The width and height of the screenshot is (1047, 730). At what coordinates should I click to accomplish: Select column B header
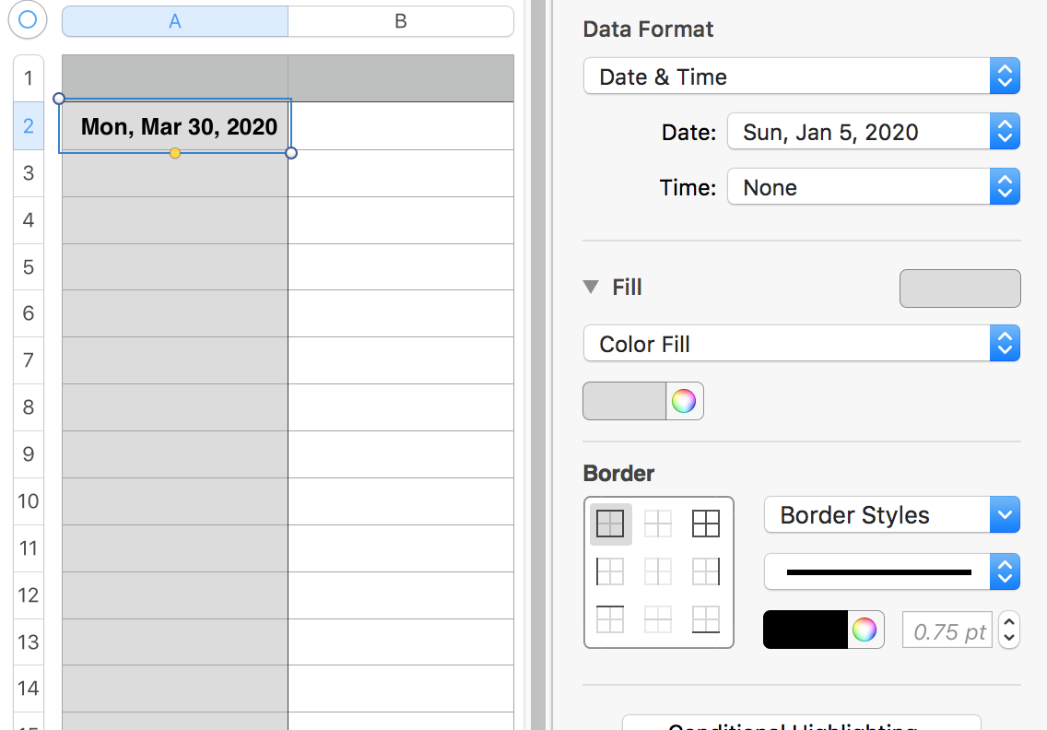(x=401, y=21)
